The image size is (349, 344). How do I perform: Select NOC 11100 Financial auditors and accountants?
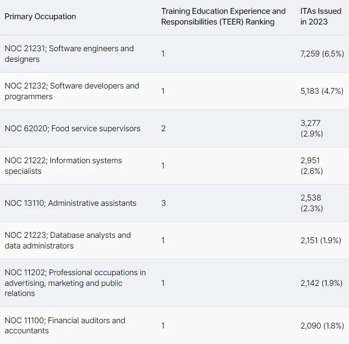[x=65, y=325]
